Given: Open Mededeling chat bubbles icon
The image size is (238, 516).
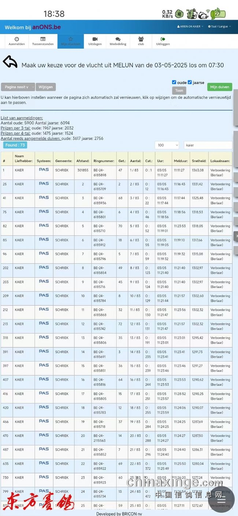Looking at the screenshot, I should [x=118, y=39].
